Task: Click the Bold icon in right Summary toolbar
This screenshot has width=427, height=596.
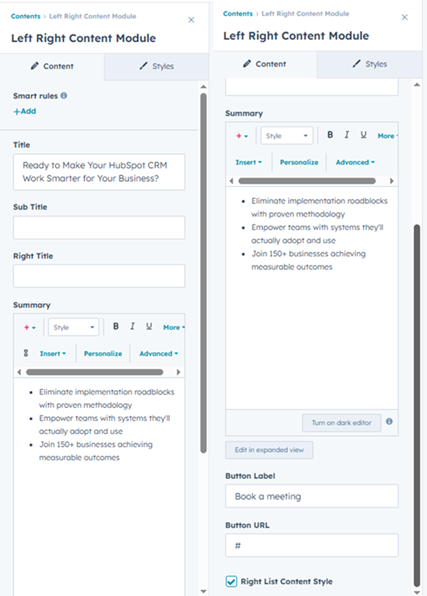Action: (x=330, y=135)
